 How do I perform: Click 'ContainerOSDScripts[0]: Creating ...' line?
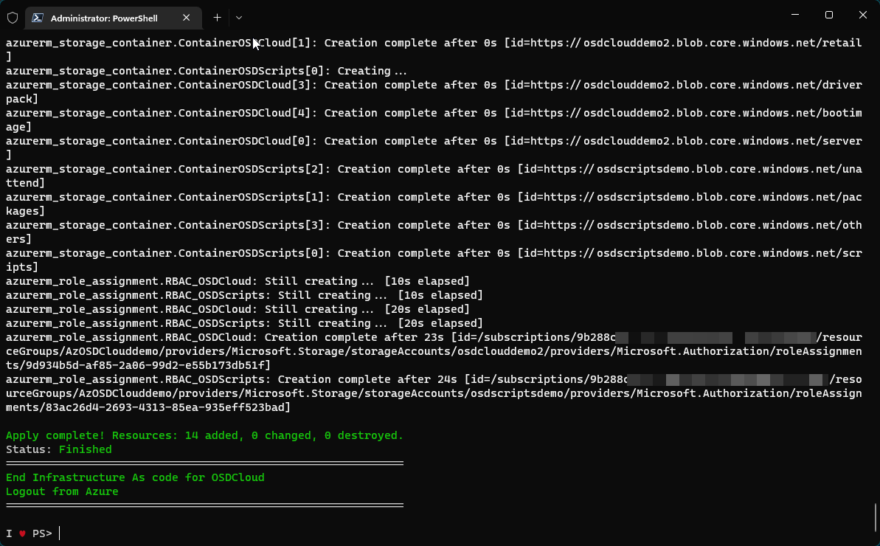pyautogui.click(x=207, y=71)
